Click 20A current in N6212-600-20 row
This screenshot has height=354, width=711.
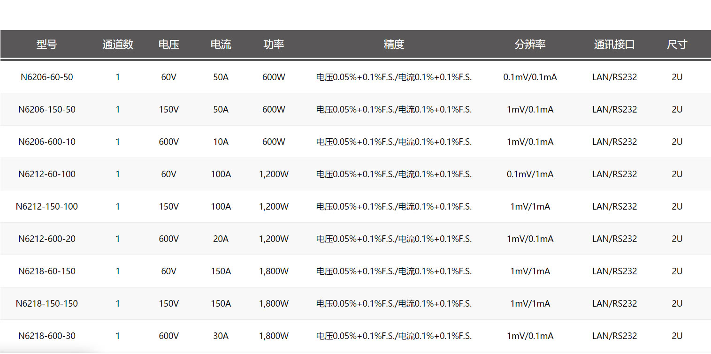click(x=221, y=239)
